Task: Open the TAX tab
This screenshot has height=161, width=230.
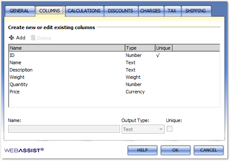Action: [x=172, y=11]
